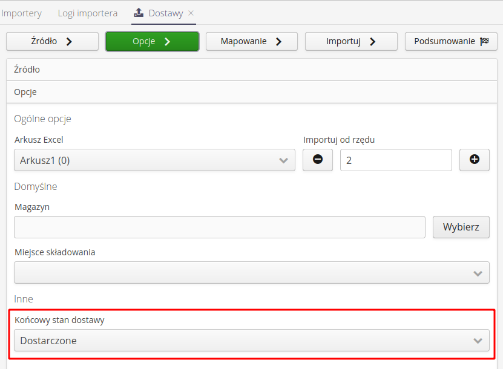Close the Dostawy tab

pyautogui.click(x=191, y=13)
